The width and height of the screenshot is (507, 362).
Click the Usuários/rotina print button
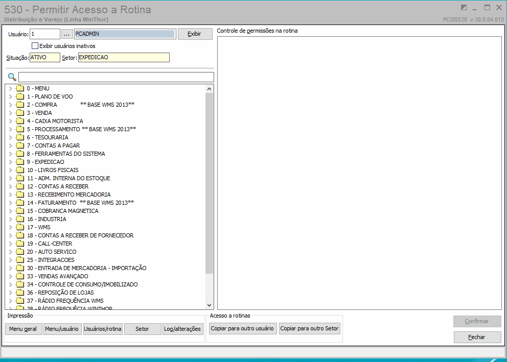[103, 329]
